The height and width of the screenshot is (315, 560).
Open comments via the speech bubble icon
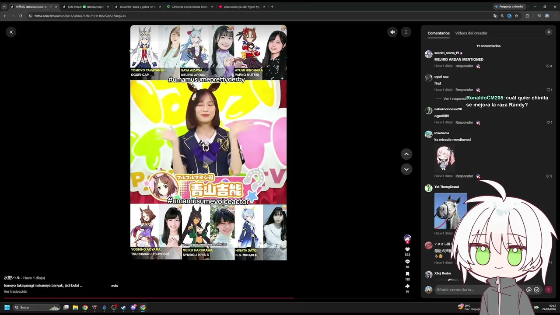click(407, 262)
